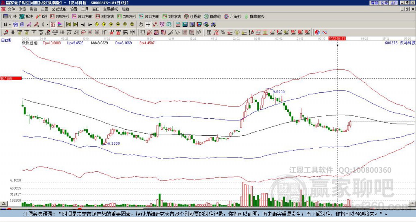
Task: Open the 浏览 menu
Action: (x=22, y=9)
